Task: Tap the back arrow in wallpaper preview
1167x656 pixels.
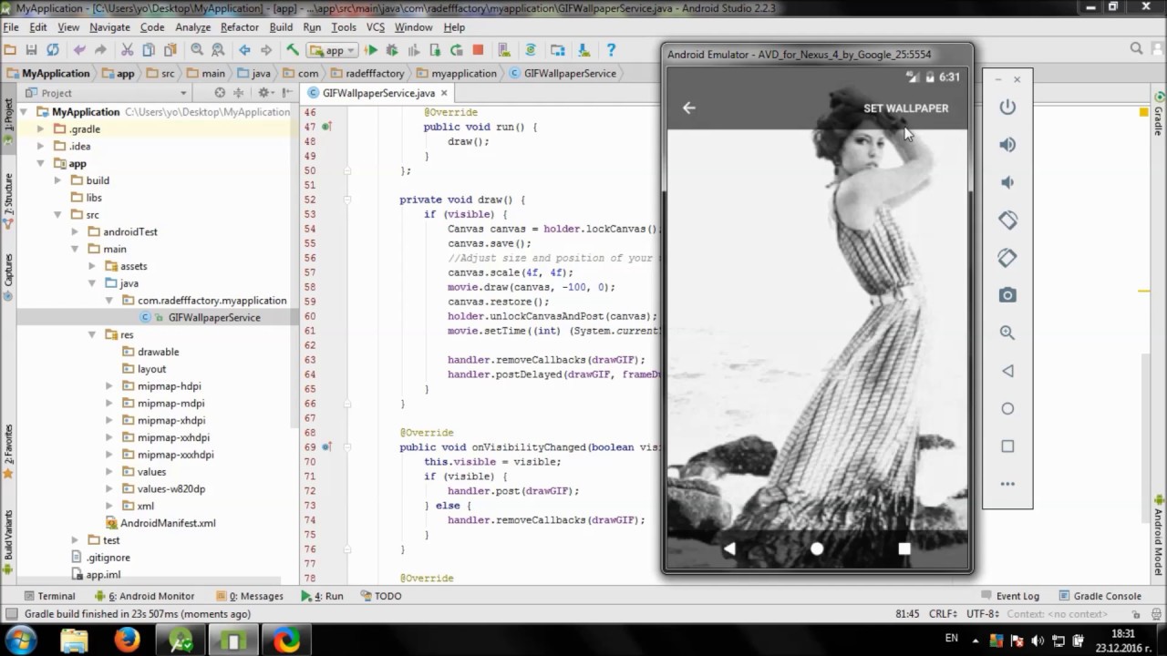Action: [x=689, y=108]
